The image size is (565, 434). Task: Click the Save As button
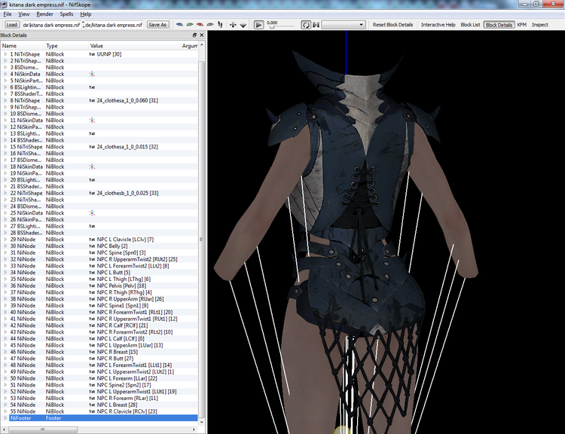click(x=157, y=25)
